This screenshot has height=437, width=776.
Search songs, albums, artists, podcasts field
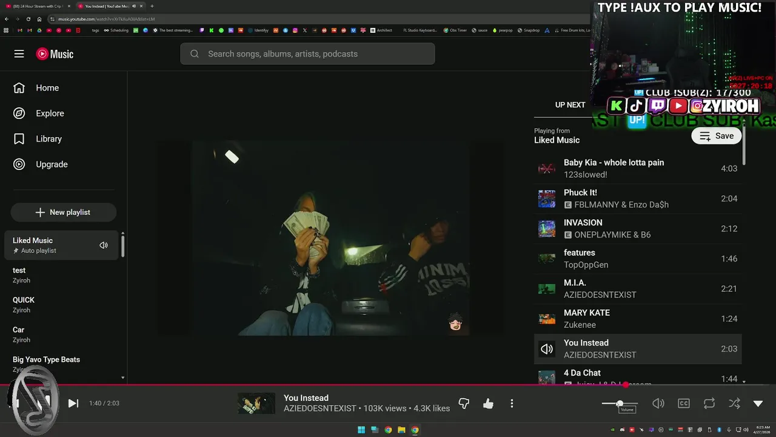tap(307, 54)
